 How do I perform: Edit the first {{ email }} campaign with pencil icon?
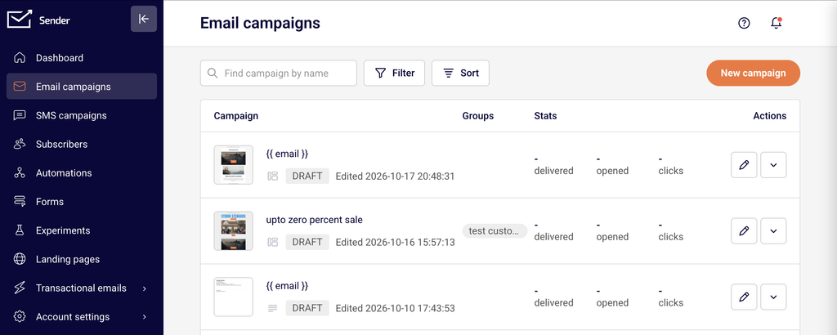coord(744,165)
